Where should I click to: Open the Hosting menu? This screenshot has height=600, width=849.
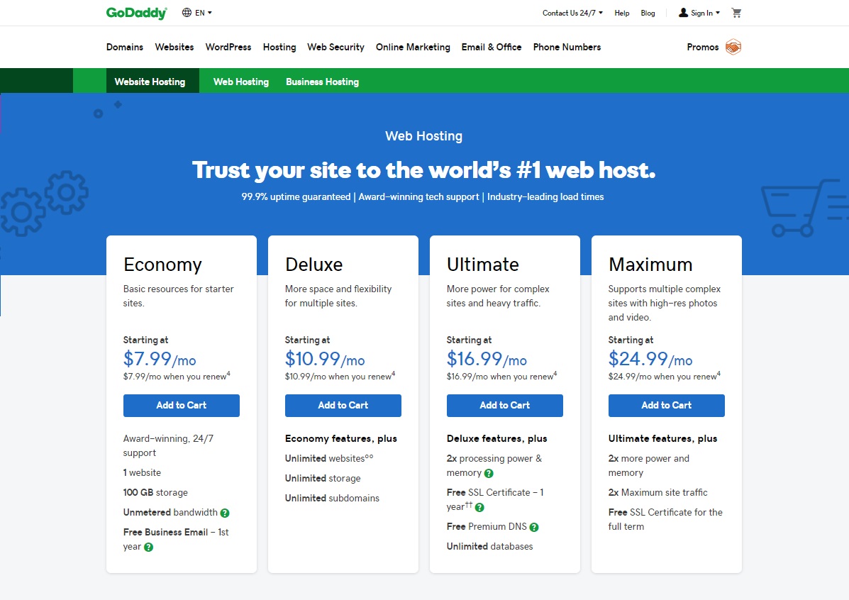(279, 48)
